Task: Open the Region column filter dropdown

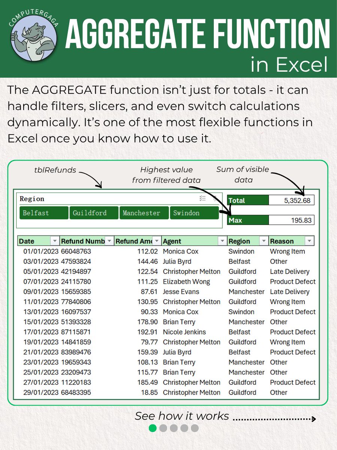Action: click(x=264, y=241)
